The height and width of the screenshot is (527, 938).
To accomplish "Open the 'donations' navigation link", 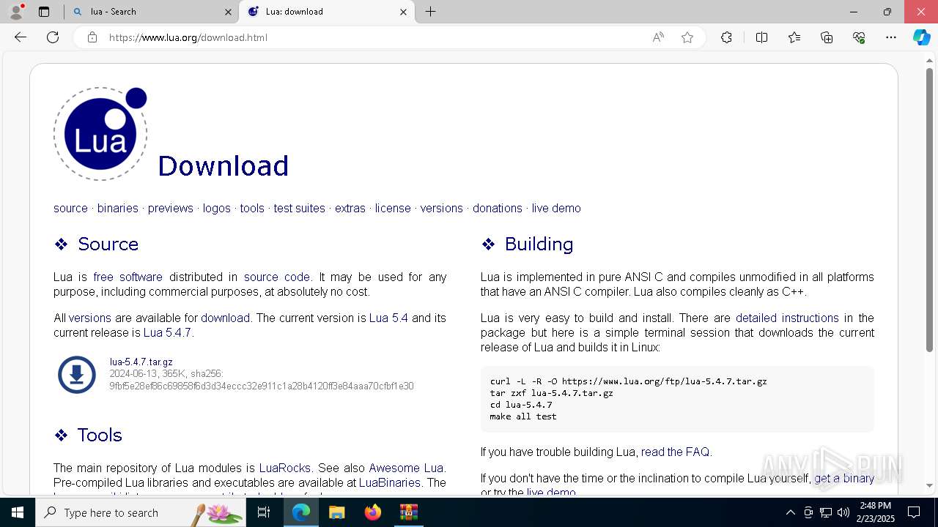I will tap(498, 209).
